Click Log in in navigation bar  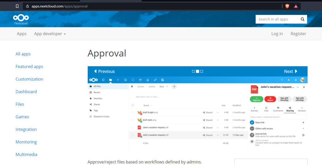pos(277,34)
